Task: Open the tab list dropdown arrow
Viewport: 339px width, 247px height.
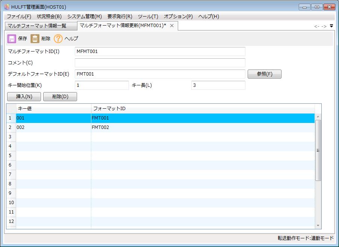Action: tap(331, 26)
